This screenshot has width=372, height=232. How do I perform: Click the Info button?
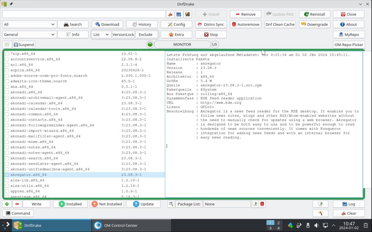(x=73, y=34)
